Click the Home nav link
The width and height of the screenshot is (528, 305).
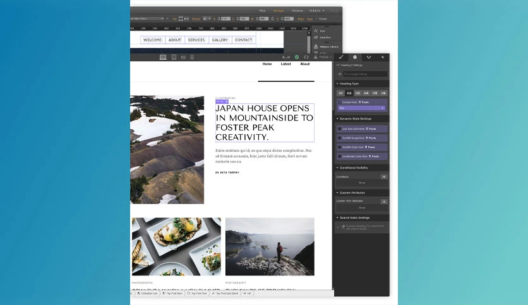click(x=267, y=64)
